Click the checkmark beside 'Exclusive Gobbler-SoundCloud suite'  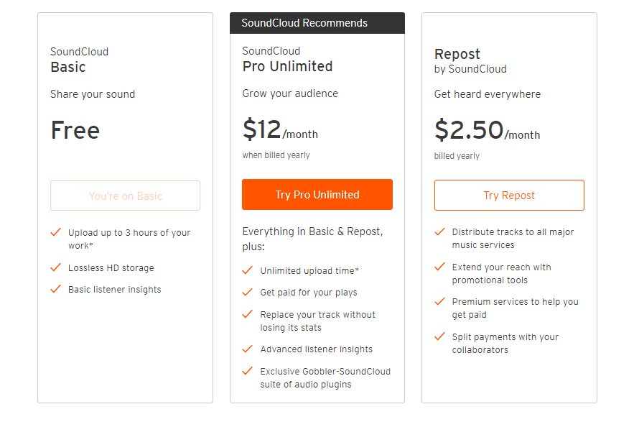click(x=248, y=372)
